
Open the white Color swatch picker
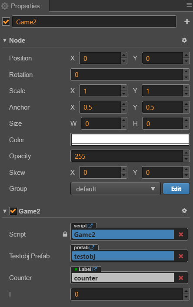pyautogui.click(x=130, y=140)
